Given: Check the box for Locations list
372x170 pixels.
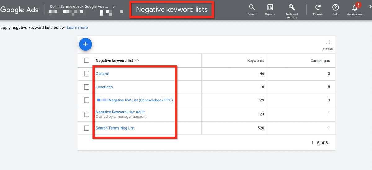Looking at the screenshot, I should click(x=87, y=87).
